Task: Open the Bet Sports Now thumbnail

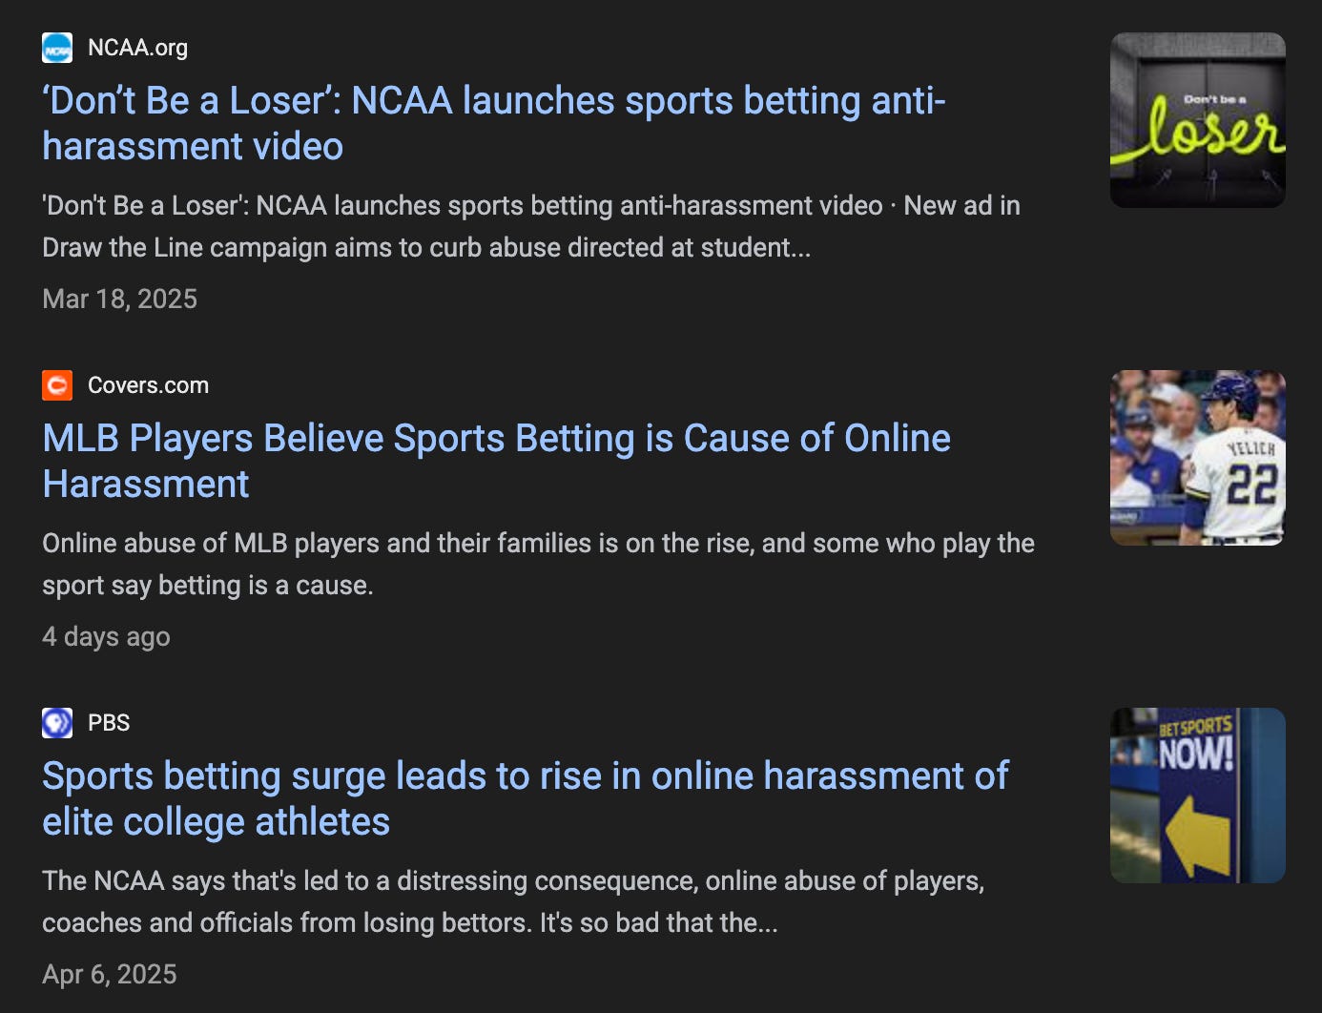Action: tap(1198, 796)
